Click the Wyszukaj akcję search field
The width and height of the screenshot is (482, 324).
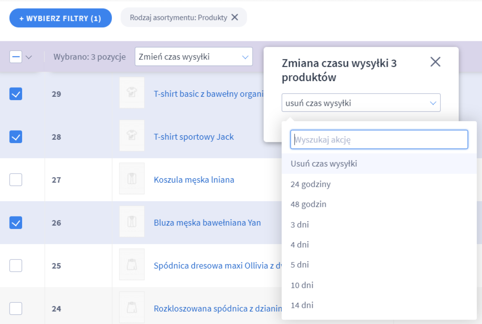click(x=379, y=139)
